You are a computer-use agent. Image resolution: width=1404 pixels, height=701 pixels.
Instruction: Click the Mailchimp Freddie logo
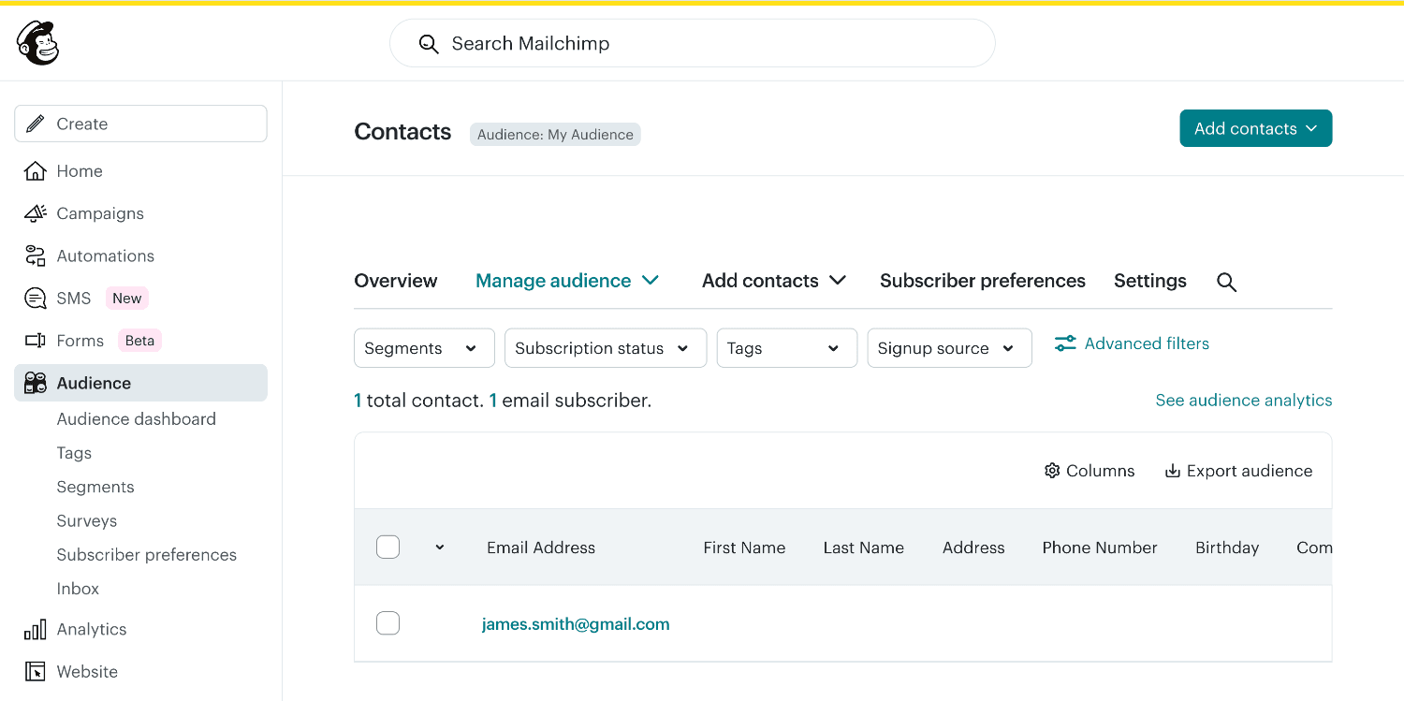pyautogui.click(x=38, y=43)
